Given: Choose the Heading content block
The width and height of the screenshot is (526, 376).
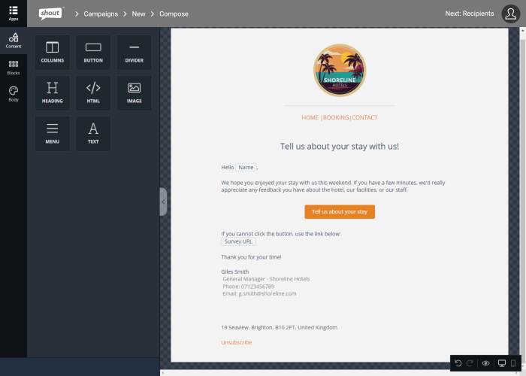Looking at the screenshot, I should (53, 92).
